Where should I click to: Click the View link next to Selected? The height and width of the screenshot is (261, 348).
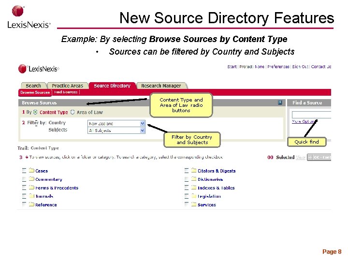pyautogui.click(x=301, y=158)
